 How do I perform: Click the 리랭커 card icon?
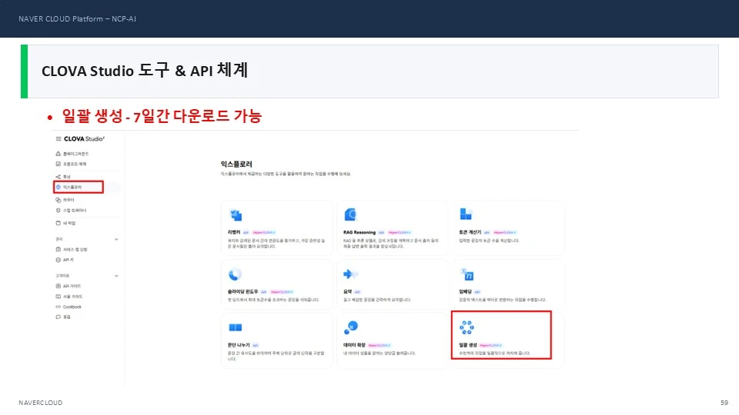tap(236, 215)
